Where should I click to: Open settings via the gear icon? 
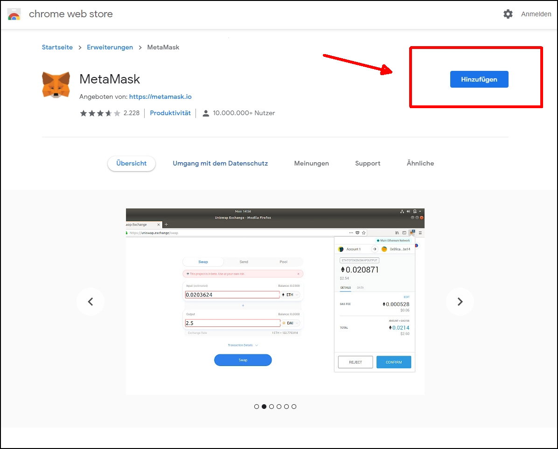508,14
